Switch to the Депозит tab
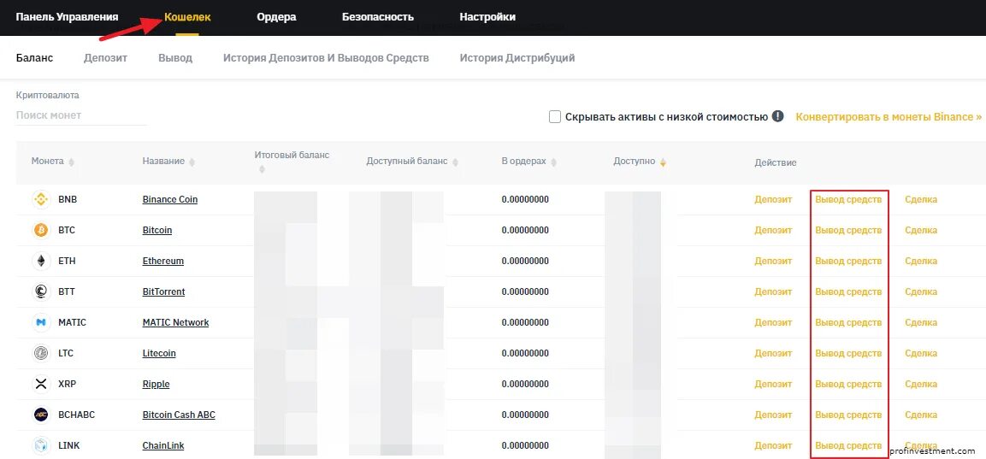Screen dimensions: 986x459 click(106, 58)
